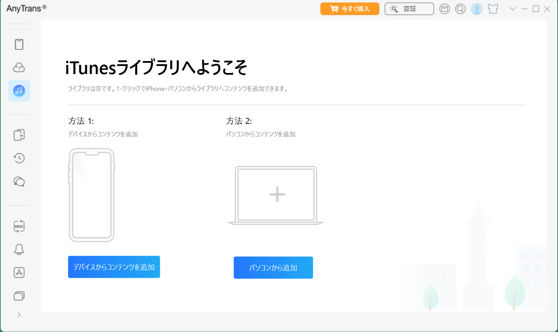Click the 認証 activation button

tap(409, 9)
